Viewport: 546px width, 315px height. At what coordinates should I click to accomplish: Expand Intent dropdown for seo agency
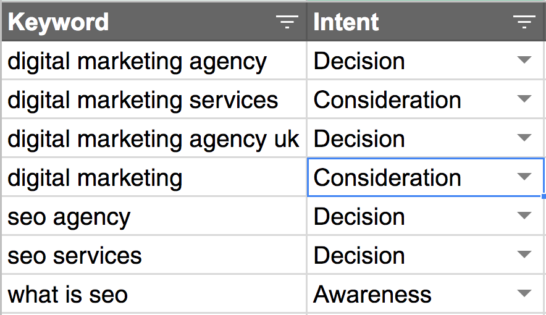tap(524, 216)
